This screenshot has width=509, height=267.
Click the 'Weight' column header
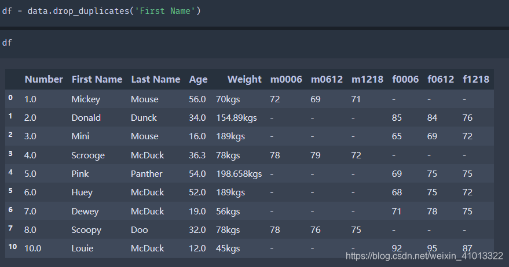coord(244,80)
